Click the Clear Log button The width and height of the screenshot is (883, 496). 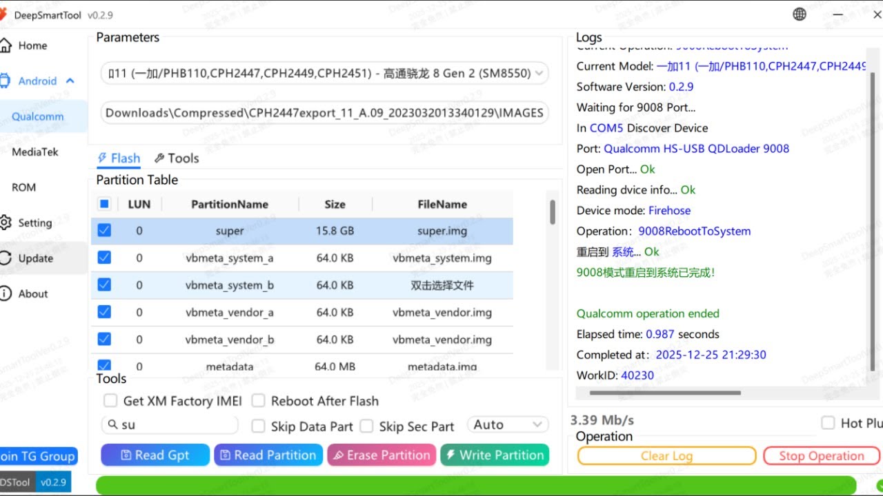(x=666, y=456)
